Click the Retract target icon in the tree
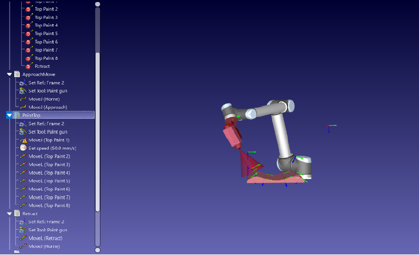This screenshot has width=419, height=255. [x=29, y=67]
